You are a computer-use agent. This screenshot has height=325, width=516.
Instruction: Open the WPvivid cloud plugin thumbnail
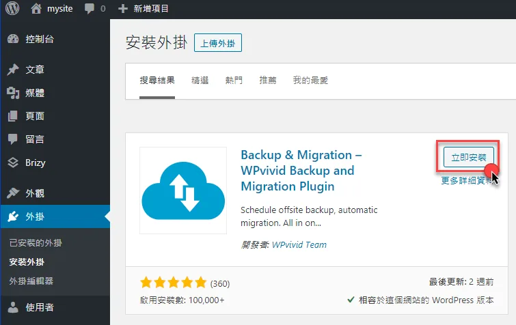[x=183, y=190]
